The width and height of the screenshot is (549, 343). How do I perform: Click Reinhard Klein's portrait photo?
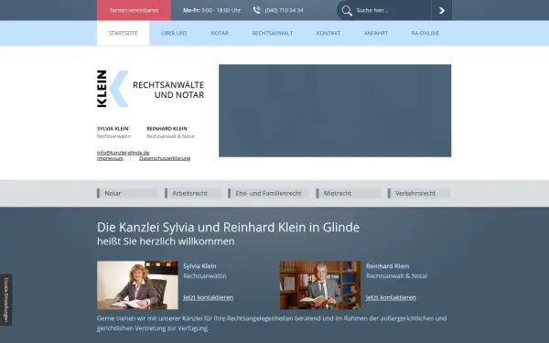[x=320, y=284]
